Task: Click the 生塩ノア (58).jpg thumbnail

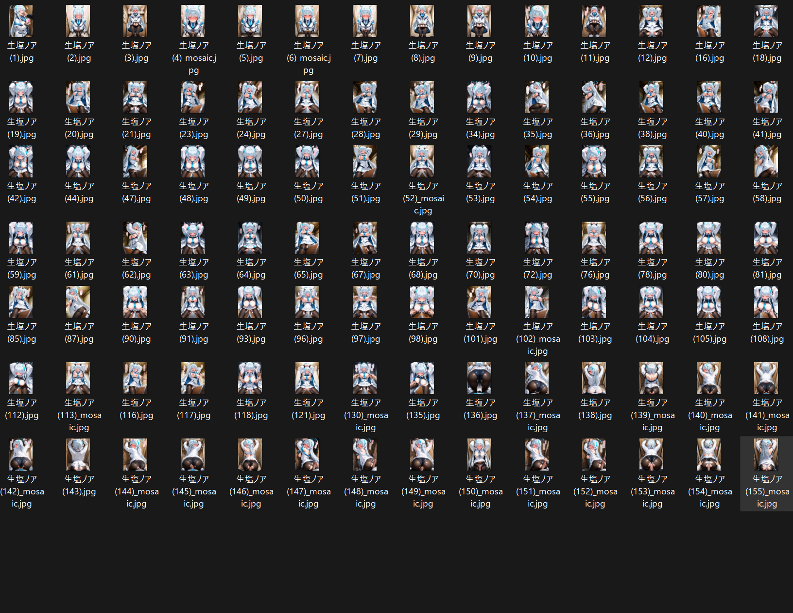Action: point(767,161)
